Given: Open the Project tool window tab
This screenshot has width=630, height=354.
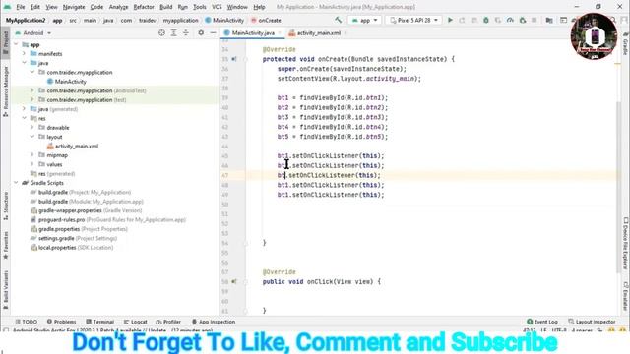Looking at the screenshot, I should tap(6, 42).
